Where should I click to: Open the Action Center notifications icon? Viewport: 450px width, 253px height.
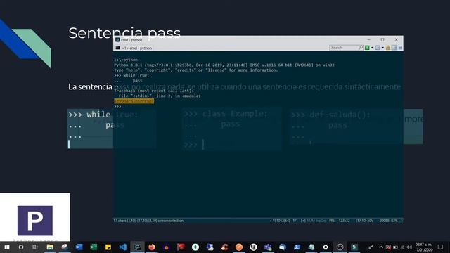click(441, 247)
